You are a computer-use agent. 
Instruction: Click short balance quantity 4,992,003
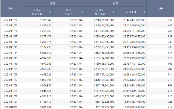coord(46,58)
